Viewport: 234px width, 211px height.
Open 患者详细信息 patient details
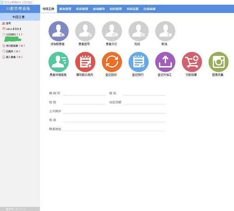(x=58, y=62)
